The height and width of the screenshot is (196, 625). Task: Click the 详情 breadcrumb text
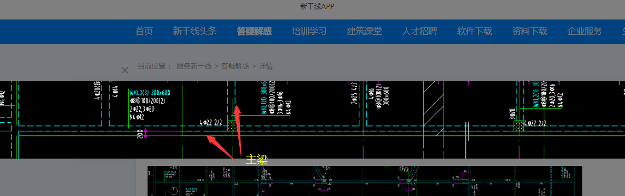(266, 66)
